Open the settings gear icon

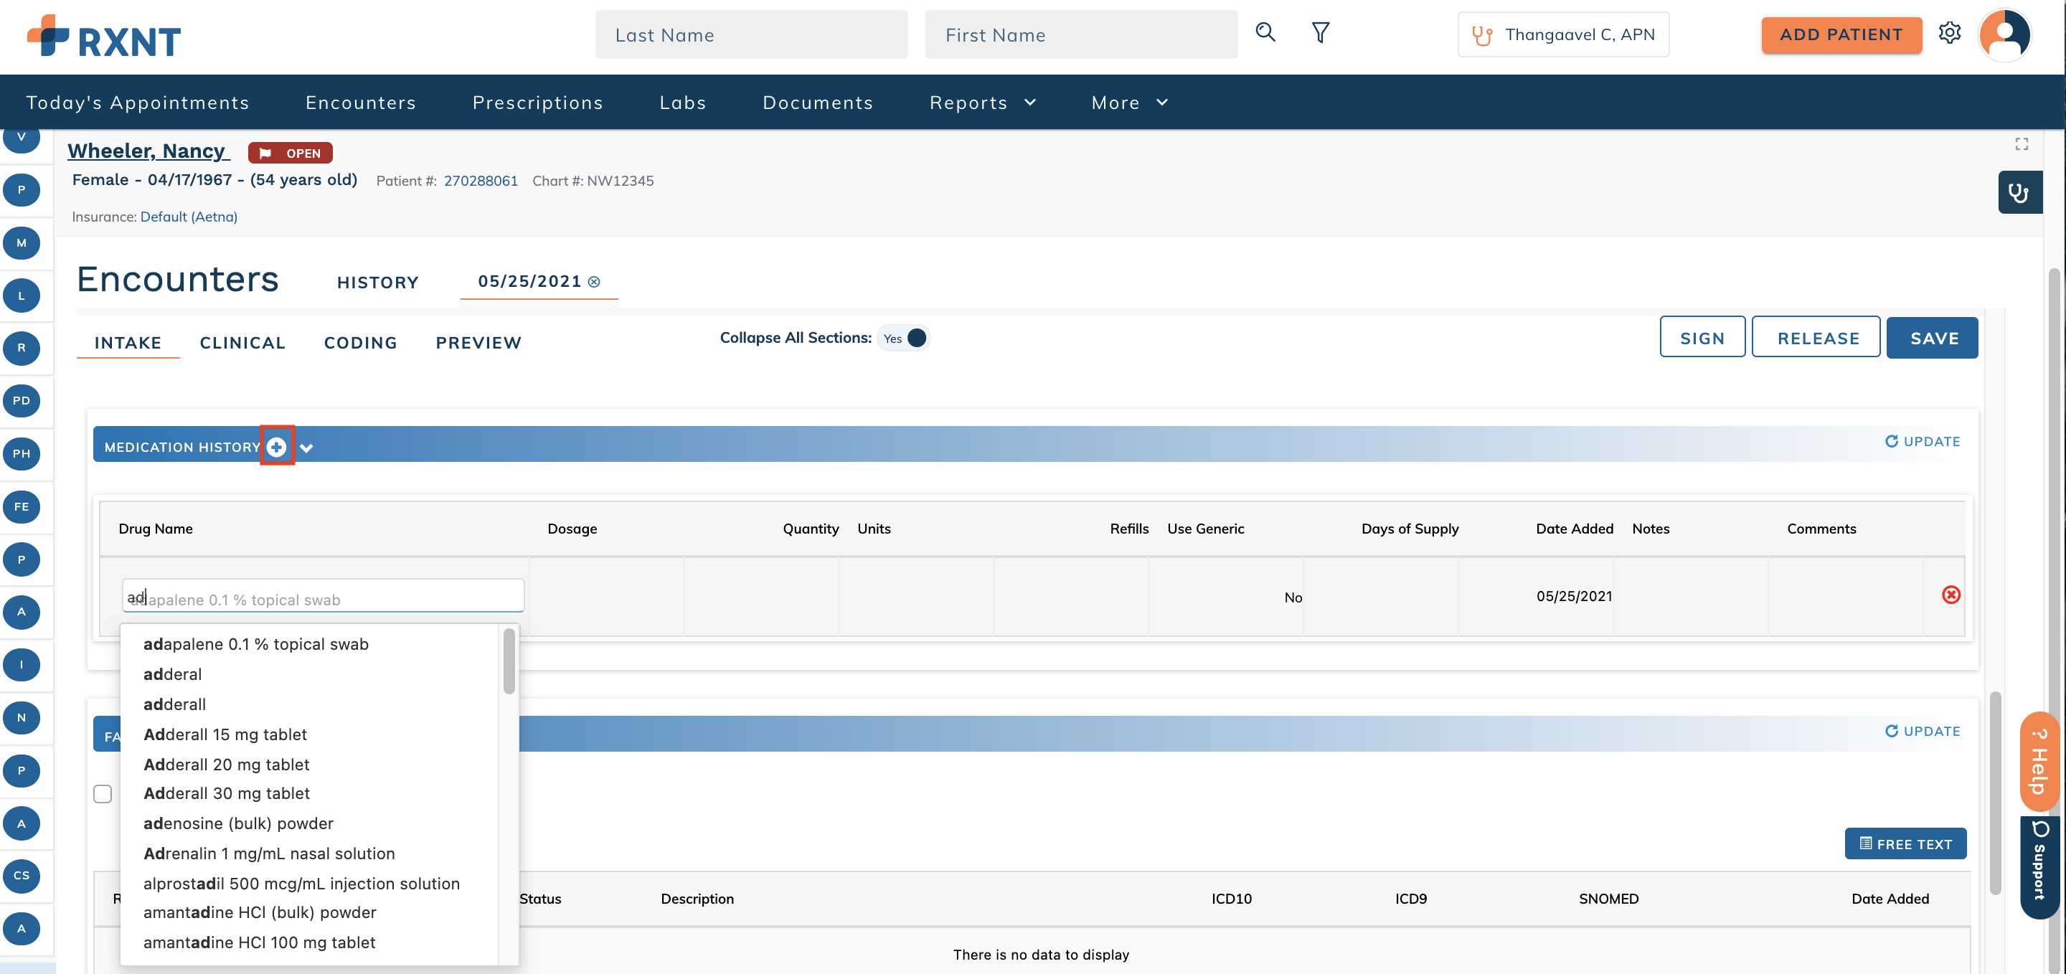pos(1949,33)
